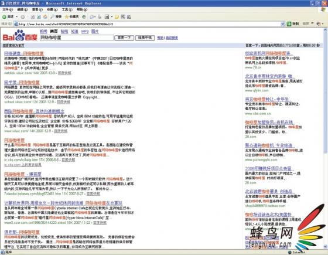Expand the Links bar chevron

pyautogui.click(x=312, y=23)
